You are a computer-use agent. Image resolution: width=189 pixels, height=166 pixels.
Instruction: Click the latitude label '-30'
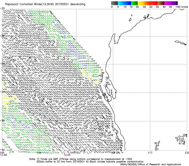click(2, 150)
